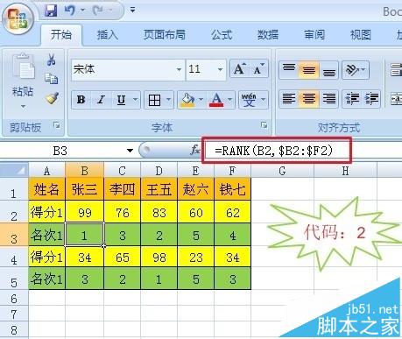Increase the cell indent
Viewport: 402px width, 339px height.
point(371,99)
